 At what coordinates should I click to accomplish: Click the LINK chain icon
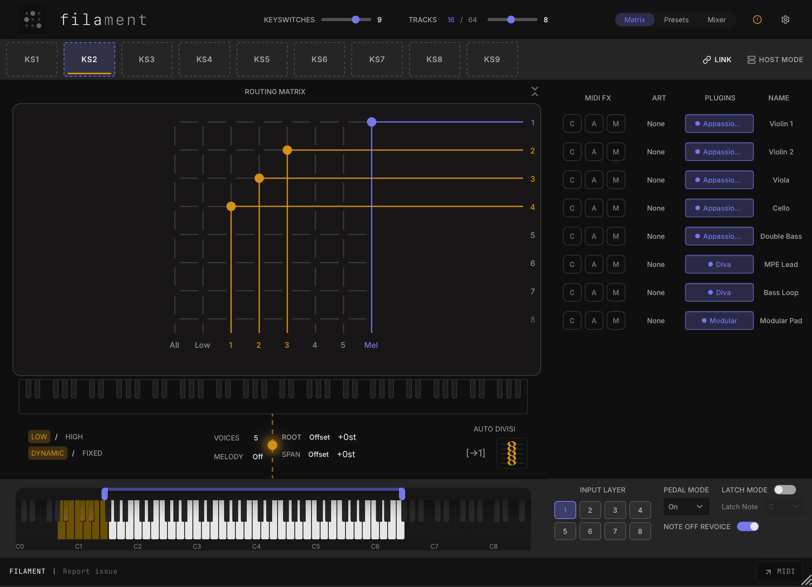(707, 60)
